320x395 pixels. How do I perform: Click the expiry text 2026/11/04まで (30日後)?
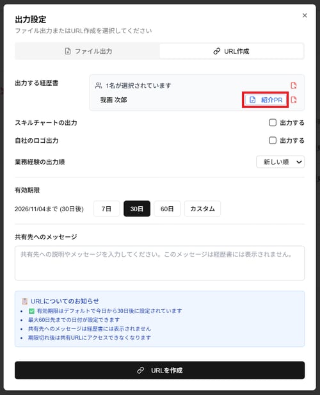tap(49, 209)
